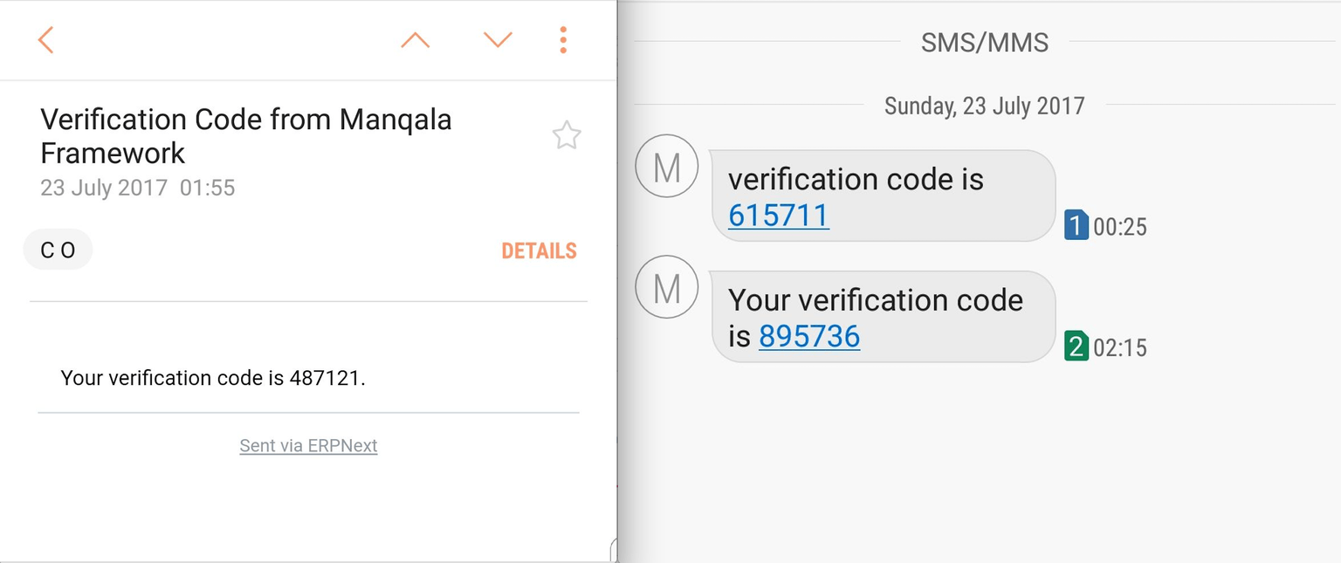Toggle the star on the Manqala Framework email
The height and width of the screenshot is (563, 1341).
(x=566, y=135)
